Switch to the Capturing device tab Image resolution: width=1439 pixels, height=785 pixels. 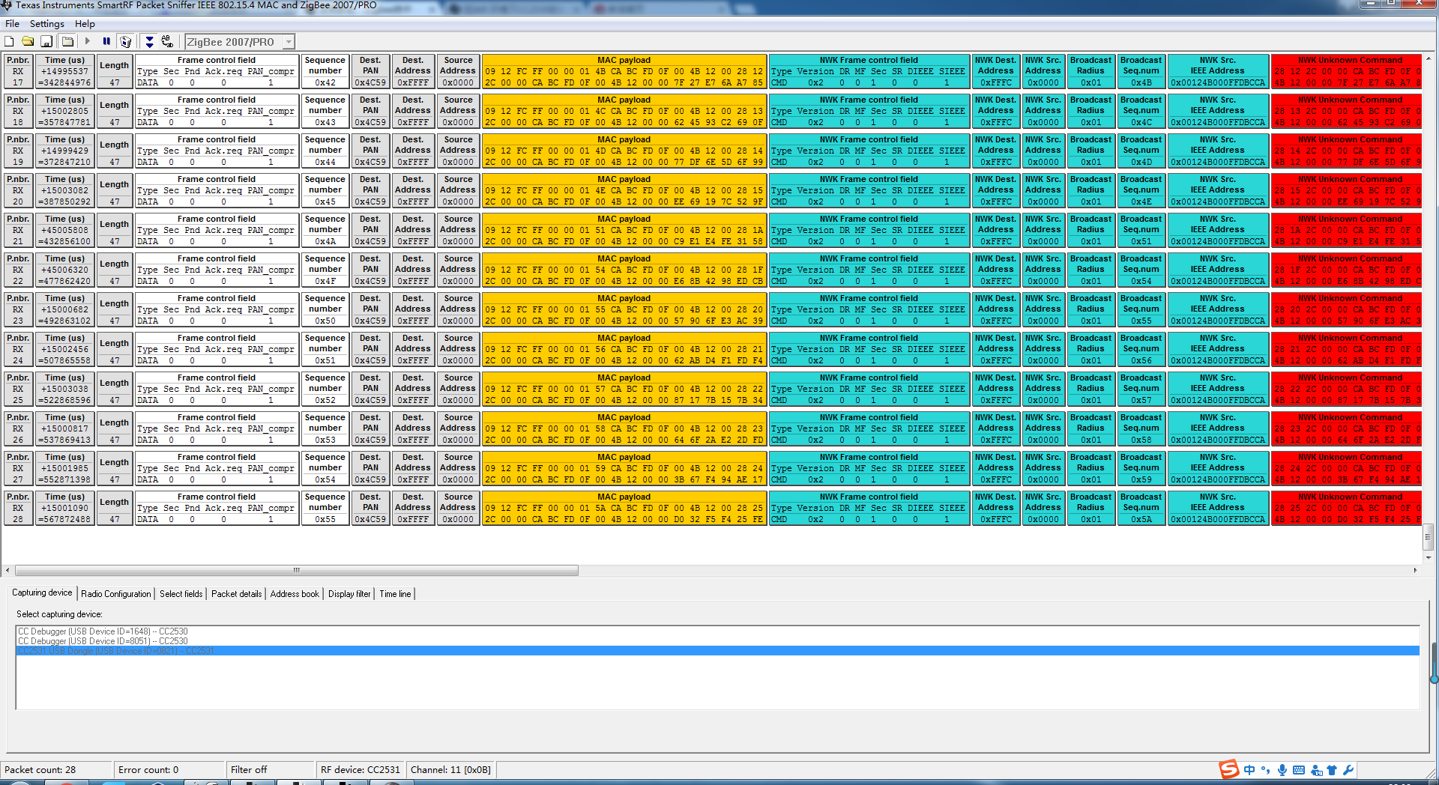(x=42, y=592)
